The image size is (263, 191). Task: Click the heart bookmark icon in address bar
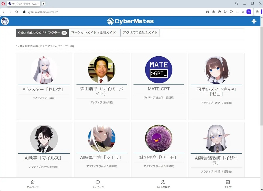point(231,12)
